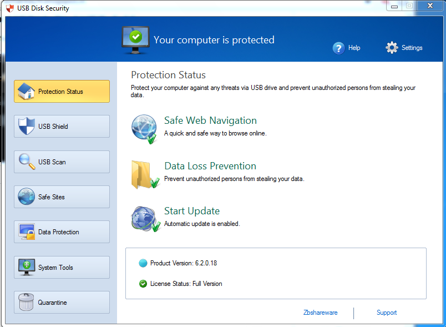This screenshot has width=446, height=327.
Task: Click the Help question mark icon
Action: 338,48
